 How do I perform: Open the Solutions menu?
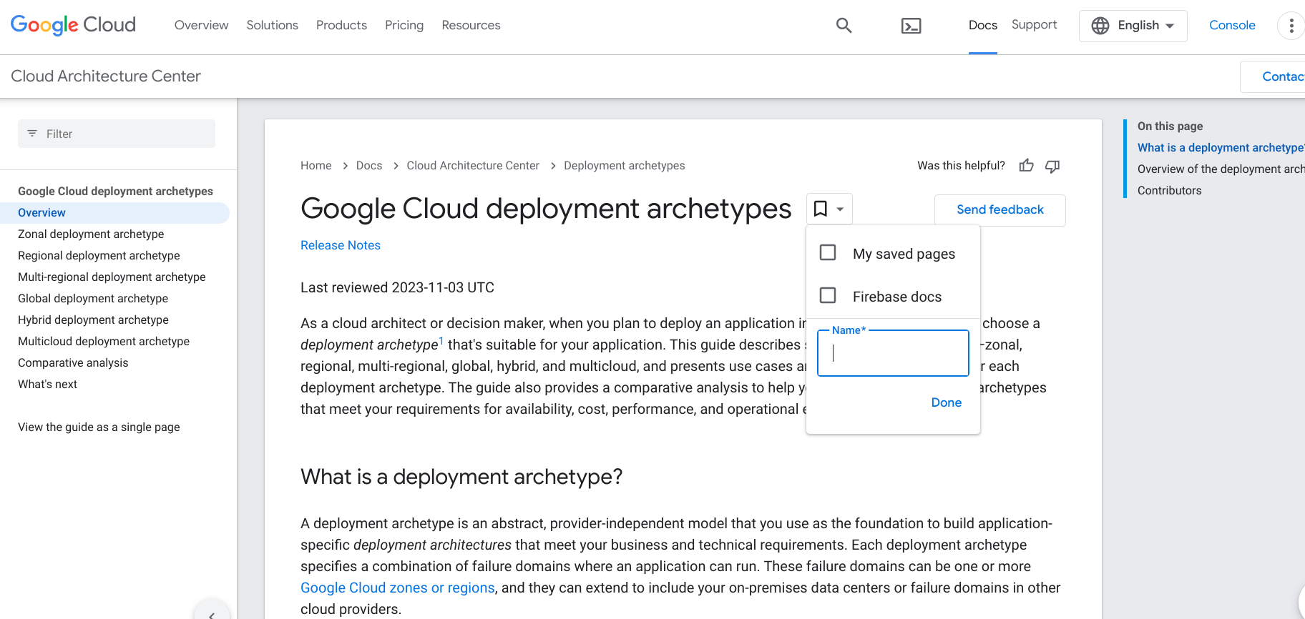tap(272, 25)
